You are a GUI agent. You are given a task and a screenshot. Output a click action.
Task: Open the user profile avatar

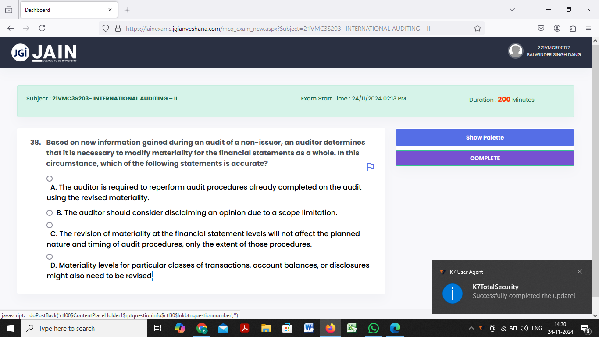click(x=515, y=51)
